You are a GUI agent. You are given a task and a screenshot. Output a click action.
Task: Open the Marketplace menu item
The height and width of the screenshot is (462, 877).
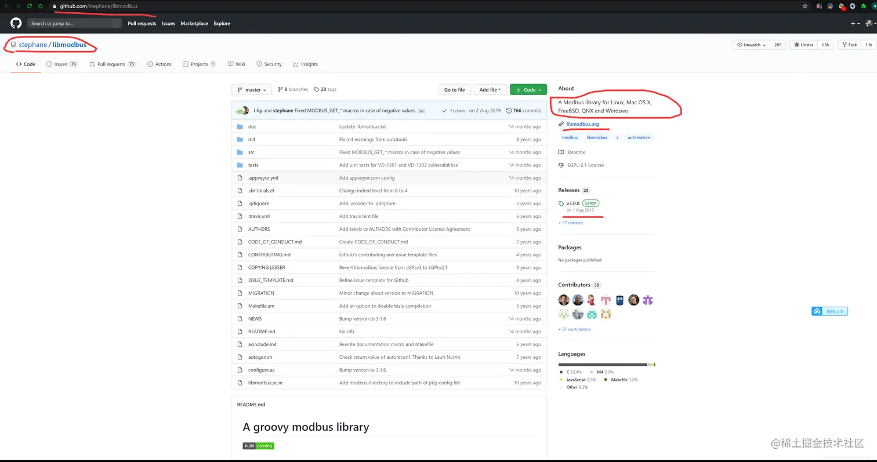(194, 23)
